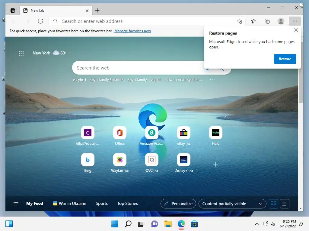Open the tab actions menu icon

point(13,11)
